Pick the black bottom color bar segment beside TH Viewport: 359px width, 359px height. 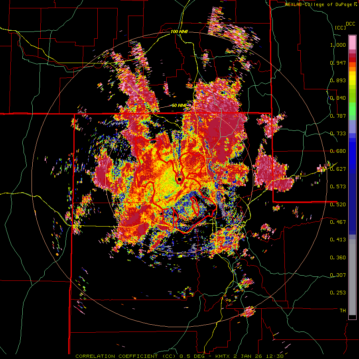click(x=352, y=317)
